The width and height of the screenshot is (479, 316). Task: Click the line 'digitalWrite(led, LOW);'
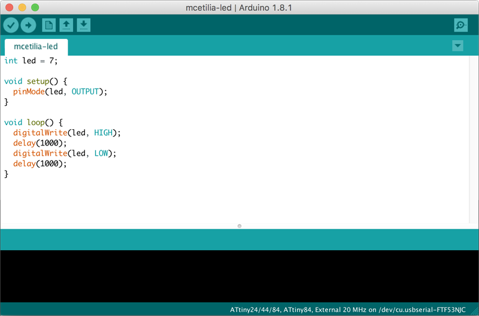(65, 153)
